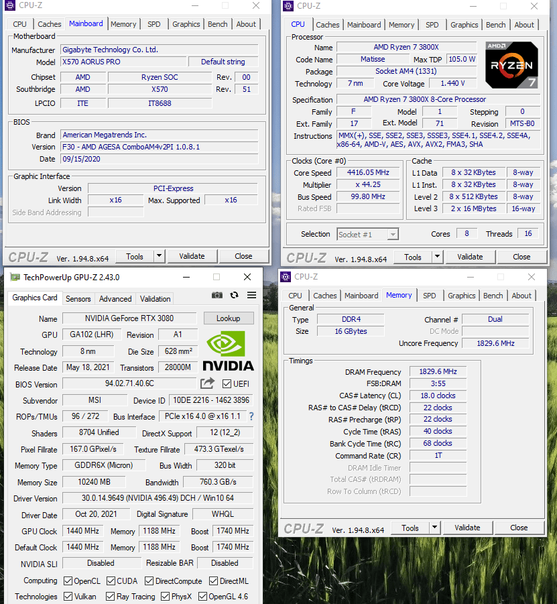Open the SPD tab in CPU processor window

432,25
